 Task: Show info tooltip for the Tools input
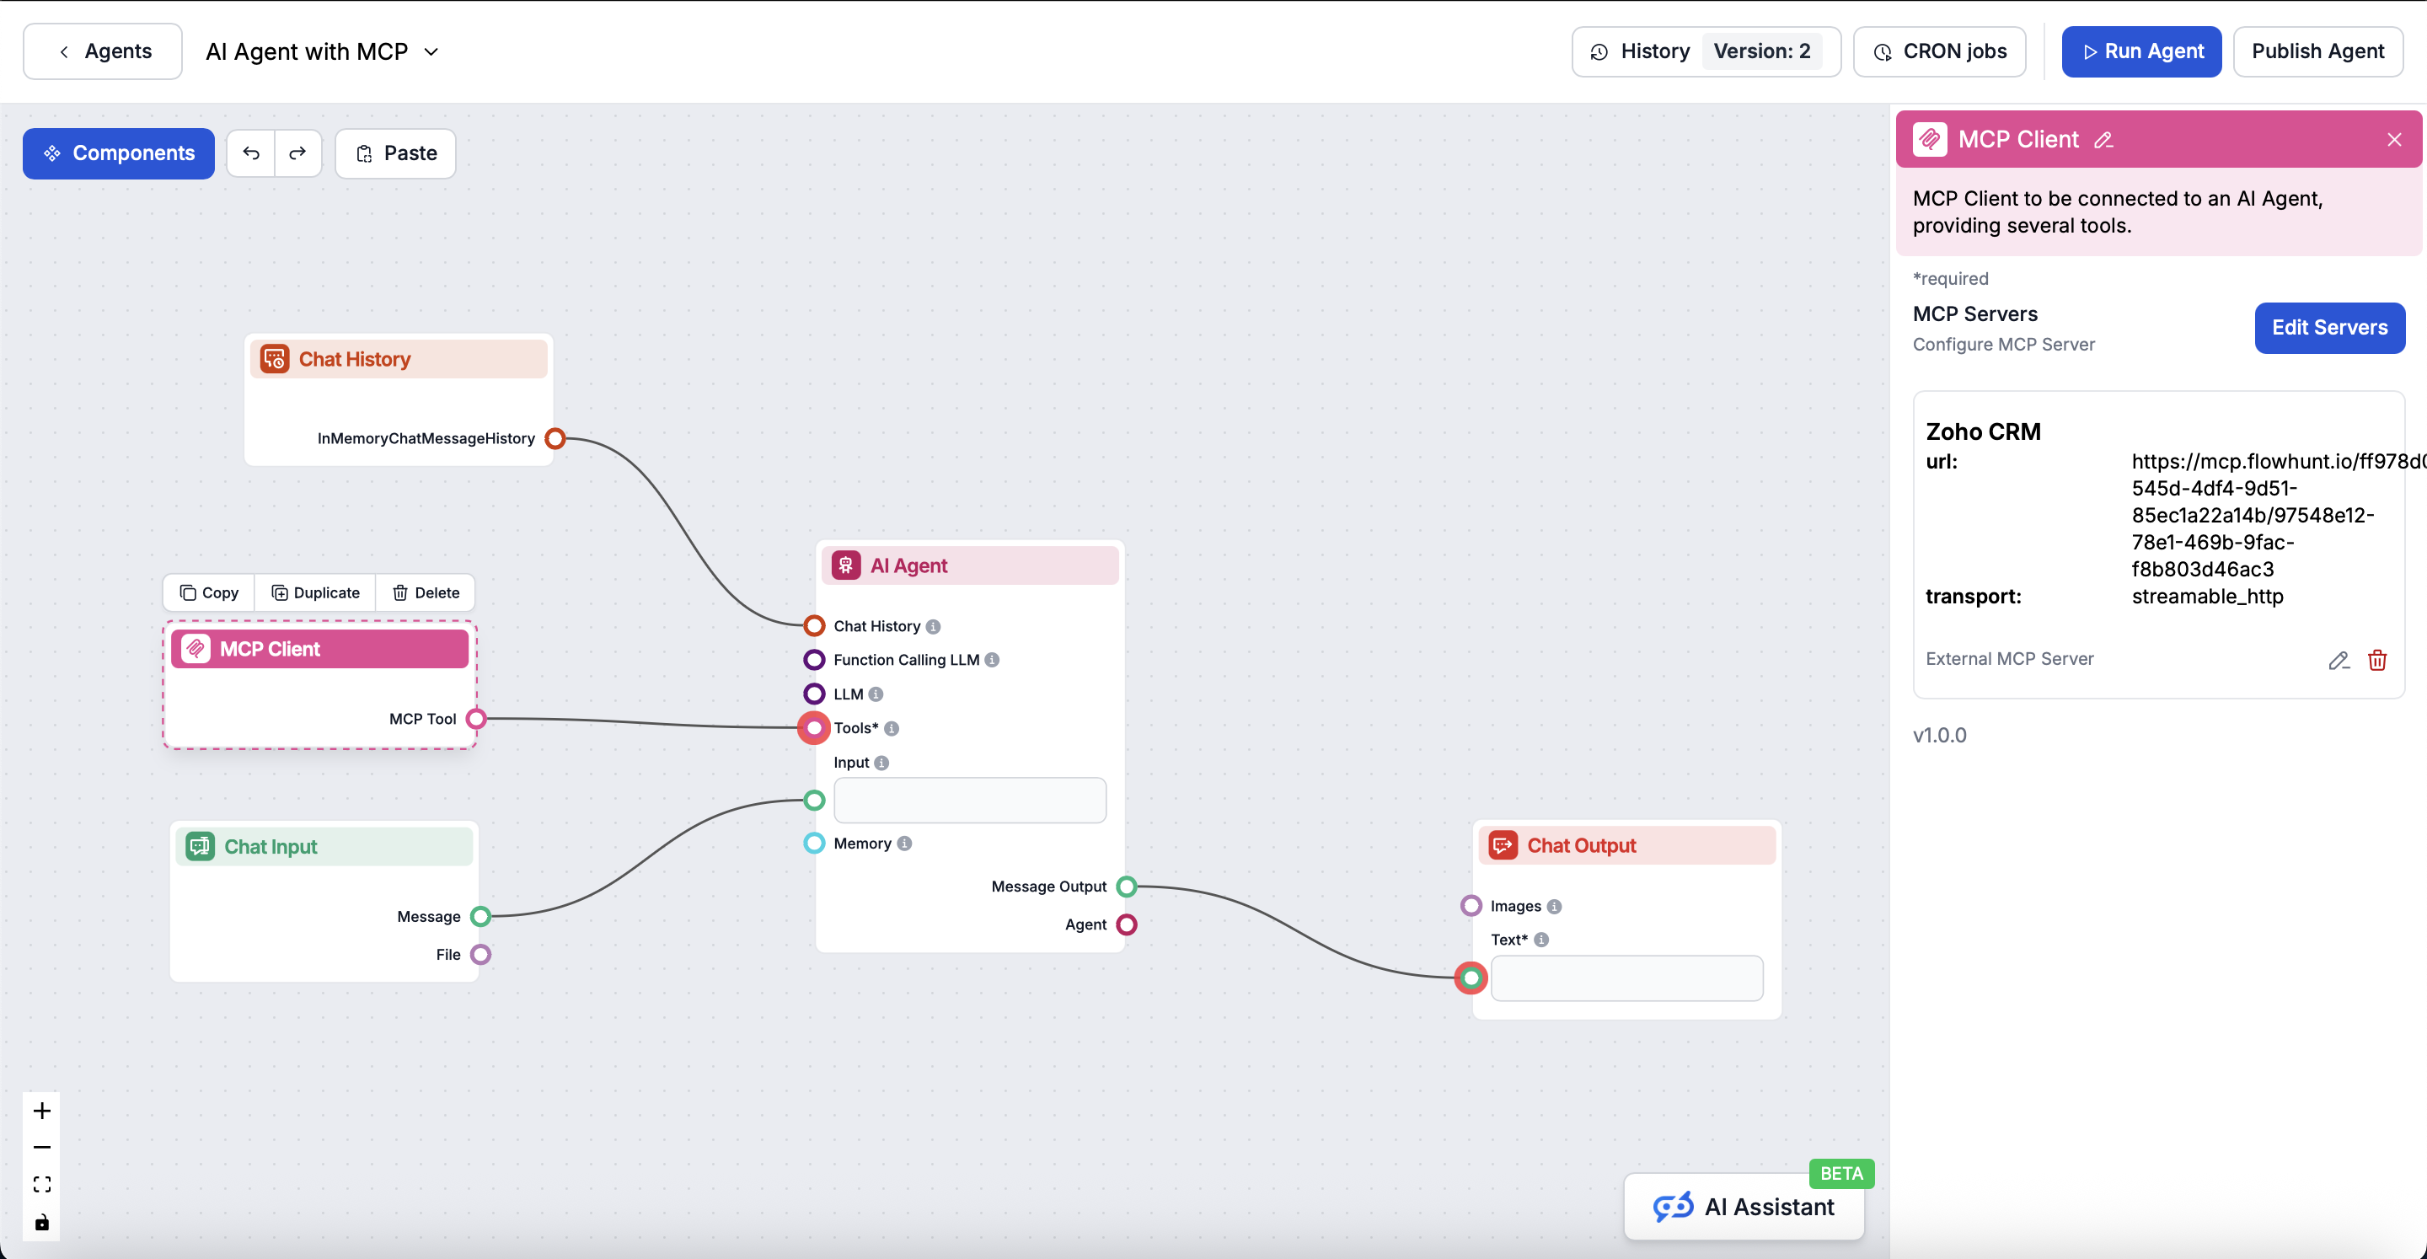pos(891,727)
